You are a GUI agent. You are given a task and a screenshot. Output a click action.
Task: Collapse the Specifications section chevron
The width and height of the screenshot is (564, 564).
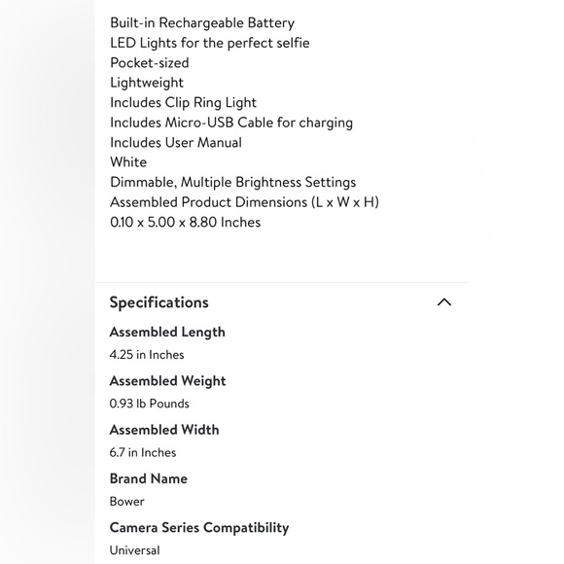tap(443, 302)
